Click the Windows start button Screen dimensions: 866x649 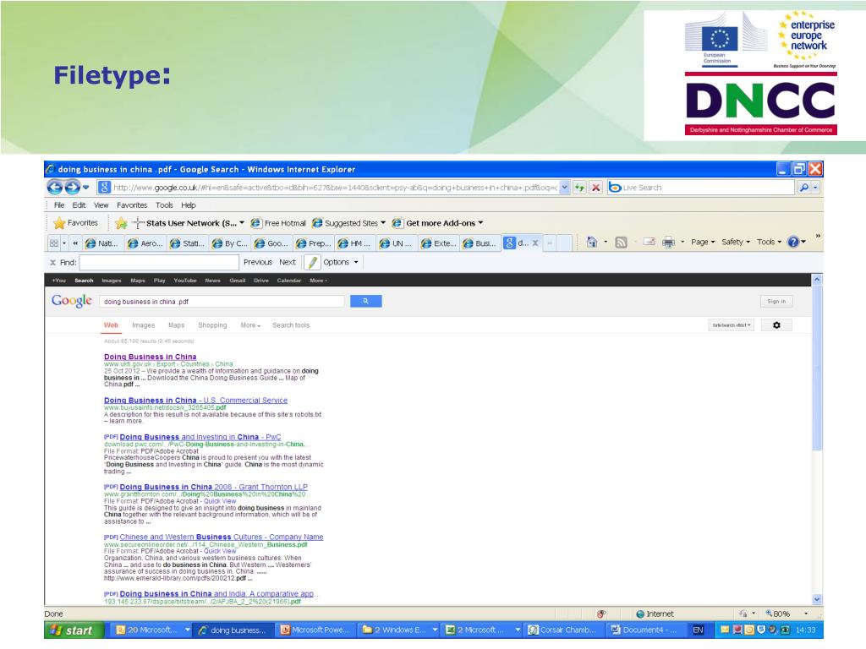click(74, 630)
